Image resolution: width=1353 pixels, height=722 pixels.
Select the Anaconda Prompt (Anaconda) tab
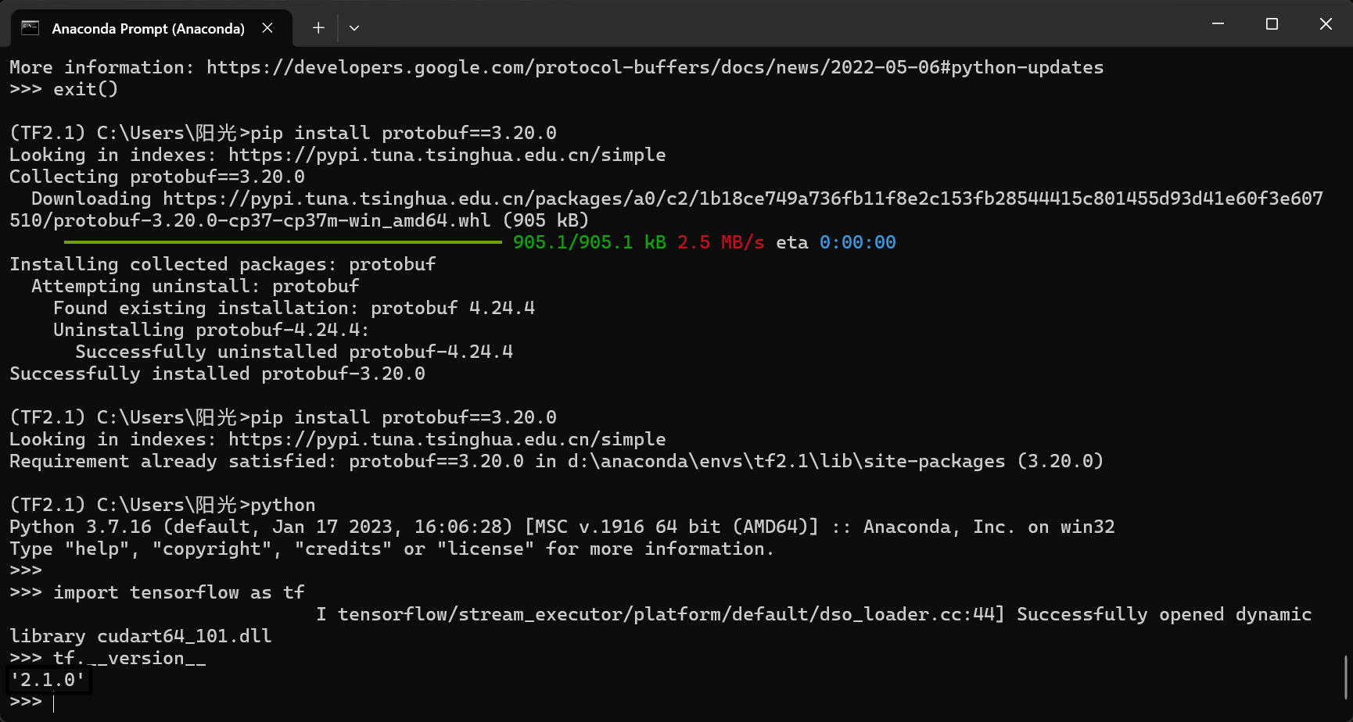point(149,27)
